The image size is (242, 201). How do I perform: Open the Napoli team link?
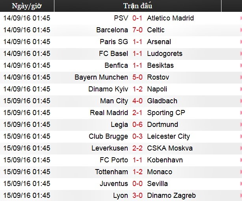pos(157,89)
